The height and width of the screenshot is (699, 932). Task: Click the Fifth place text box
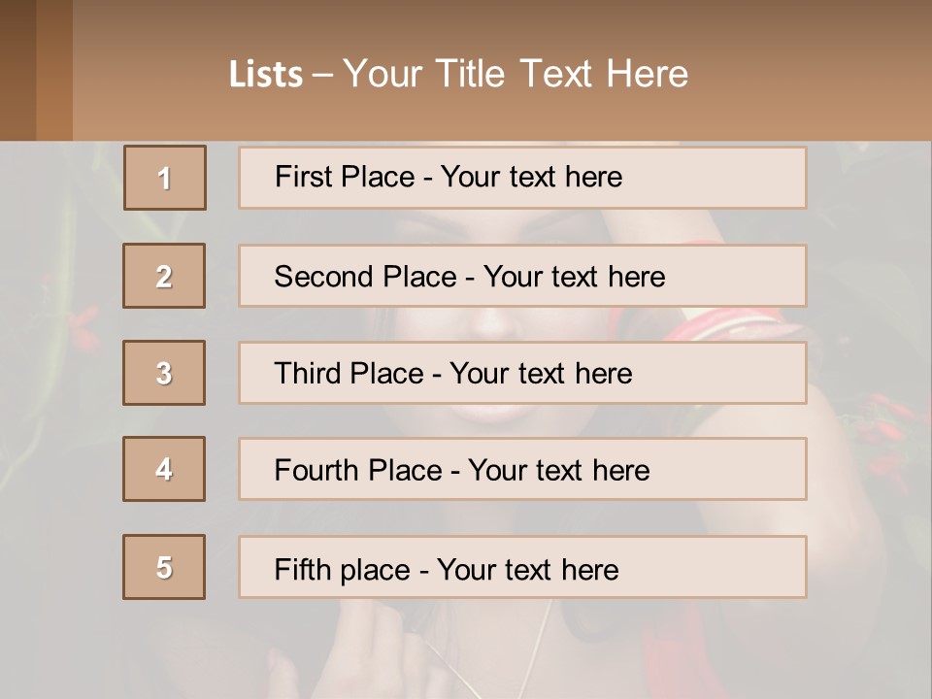pyautogui.click(x=522, y=568)
